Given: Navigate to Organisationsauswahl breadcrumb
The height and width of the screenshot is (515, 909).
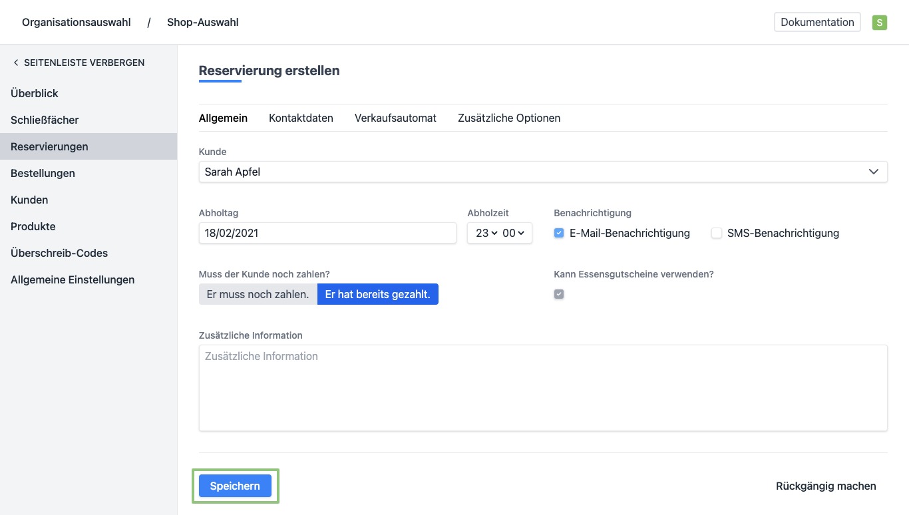Looking at the screenshot, I should coord(77,22).
